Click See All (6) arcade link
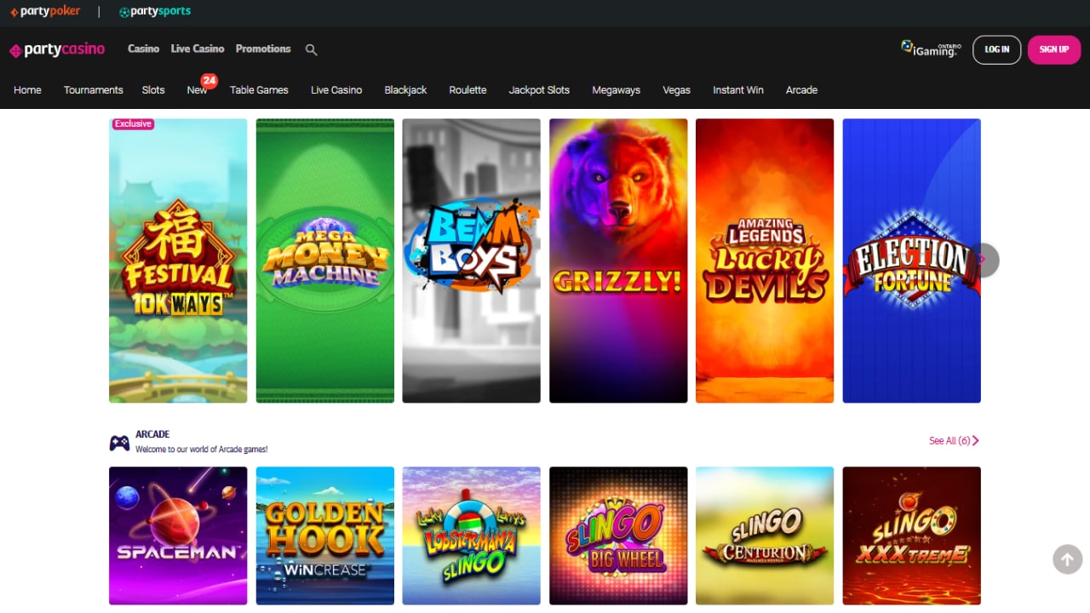Viewport: 1090px width, 613px height. (x=954, y=441)
